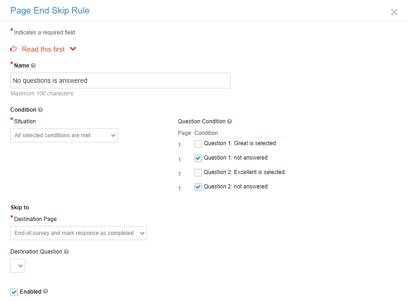Screen dimensions: 408x302
Task: Open the Destination Page dropdown
Action: pyautogui.click(x=79, y=233)
